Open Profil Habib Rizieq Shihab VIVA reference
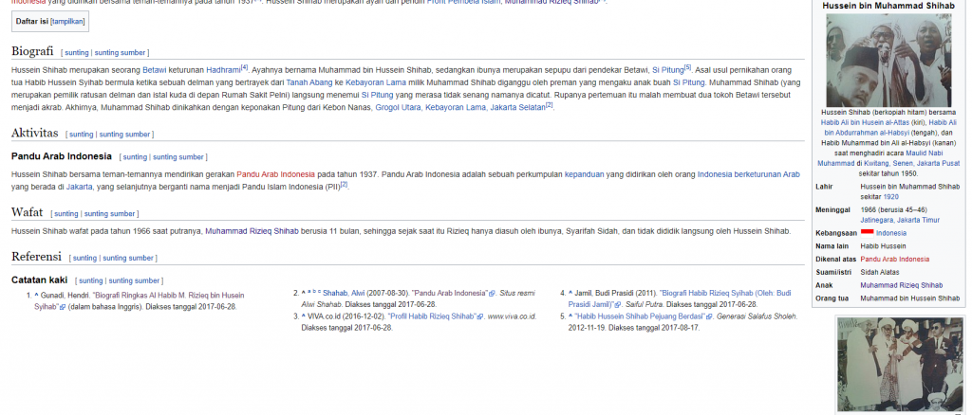 click(x=432, y=316)
